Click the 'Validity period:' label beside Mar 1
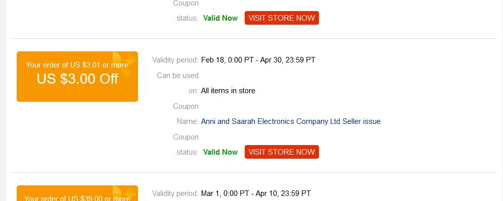 [x=175, y=193]
